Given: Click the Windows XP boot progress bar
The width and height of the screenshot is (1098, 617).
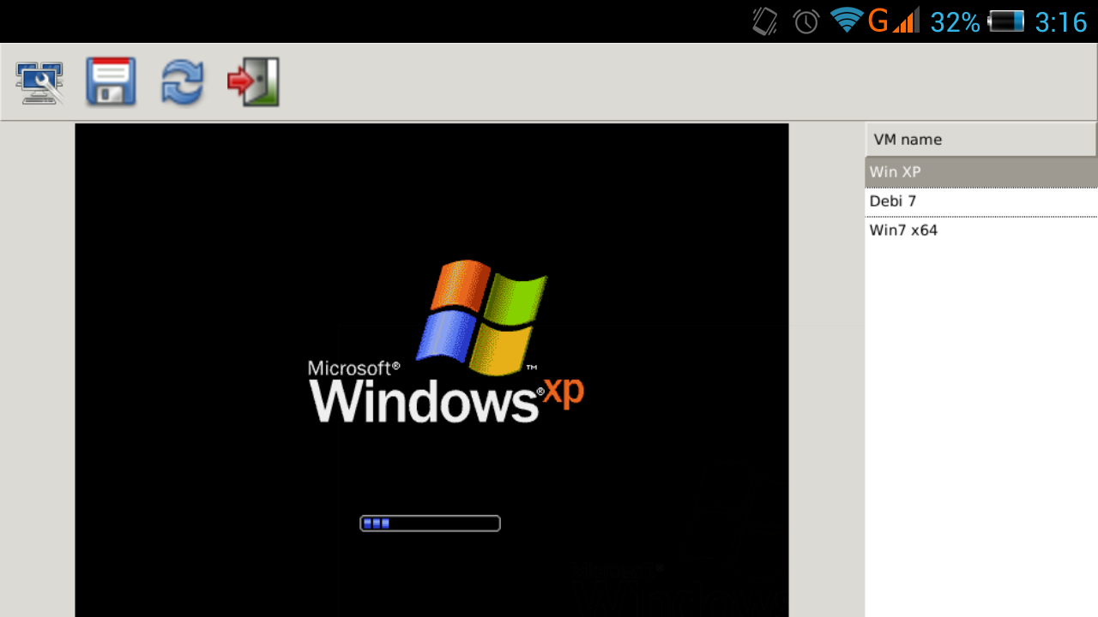Looking at the screenshot, I should [x=430, y=524].
